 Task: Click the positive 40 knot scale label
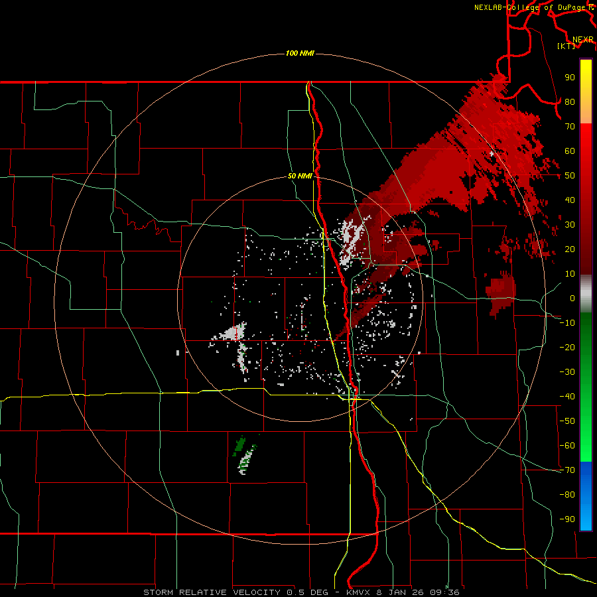point(570,200)
